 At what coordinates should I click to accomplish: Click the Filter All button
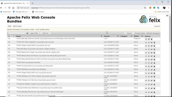click(x=45, y=33)
